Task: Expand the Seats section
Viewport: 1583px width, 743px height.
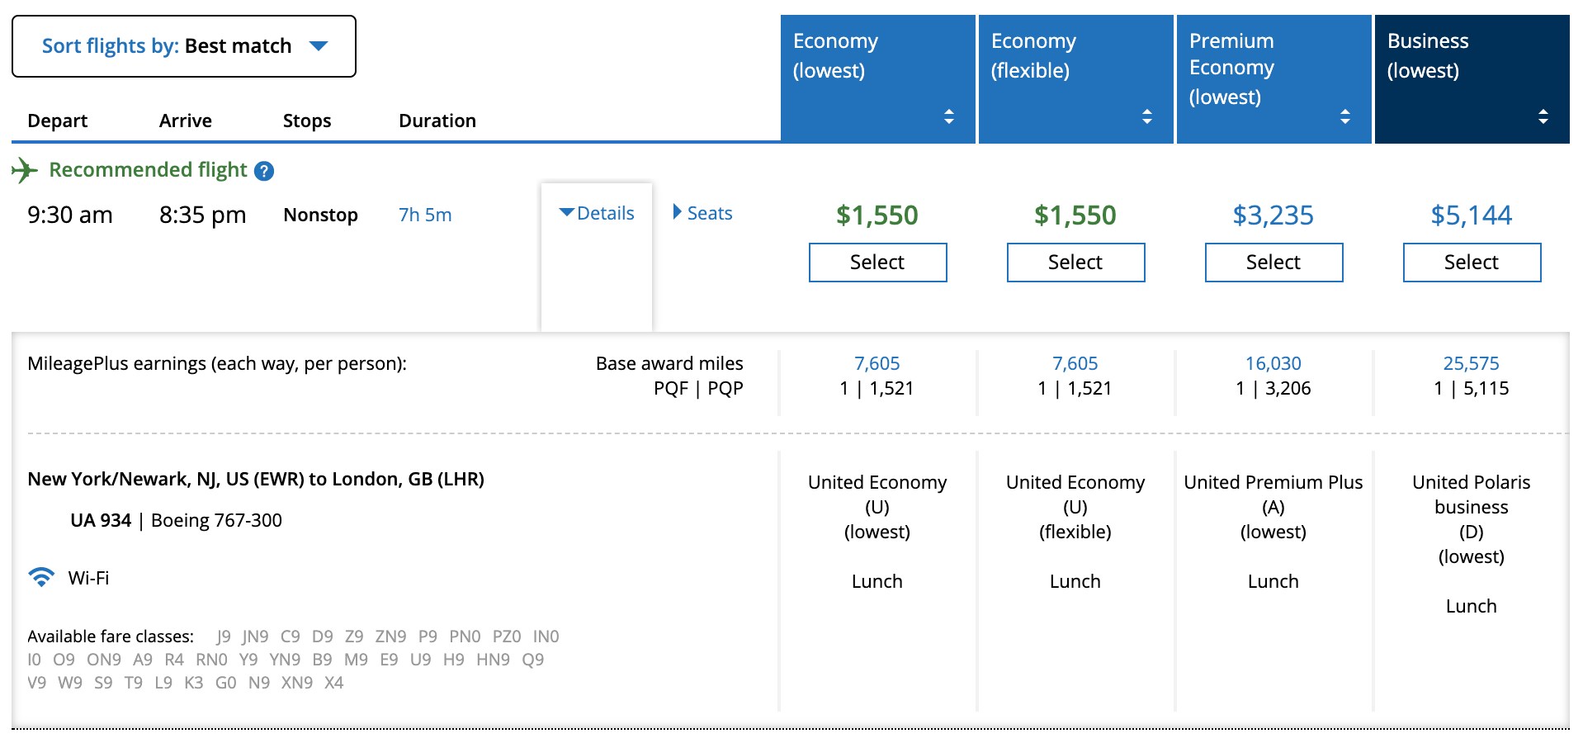Action: [x=702, y=213]
